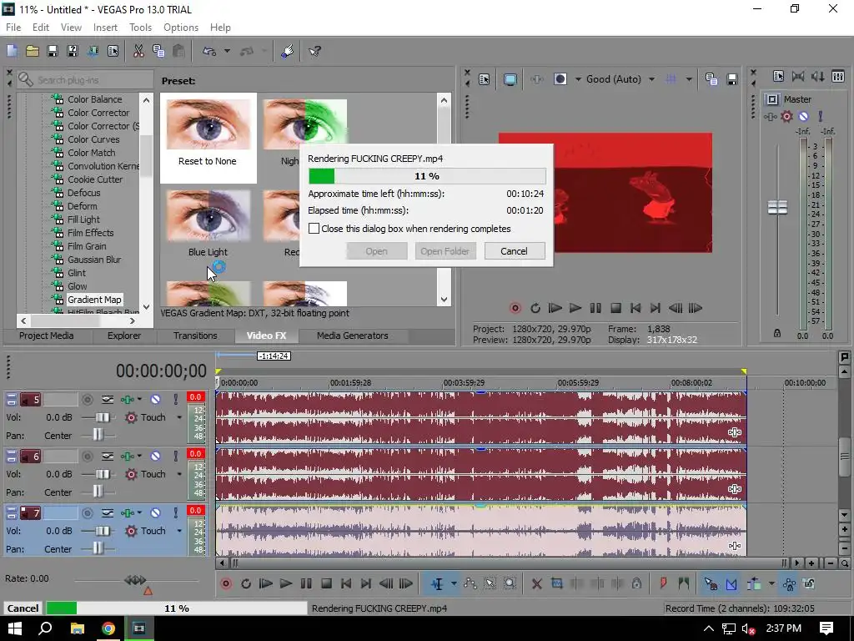This screenshot has height=641, width=854.
Task: Open Edit Tool selector dropdown arrow
Action: click(x=453, y=583)
